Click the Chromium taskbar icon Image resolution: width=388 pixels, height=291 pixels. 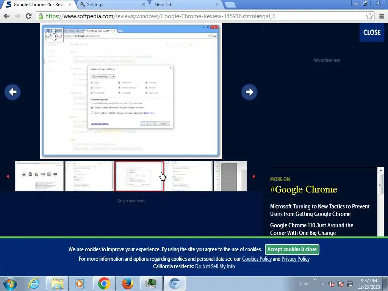tap(175, 283)
